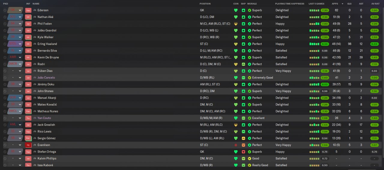
Task: Click Bernardo Silva's last 5 games form bars
Action: pos(315,51)
